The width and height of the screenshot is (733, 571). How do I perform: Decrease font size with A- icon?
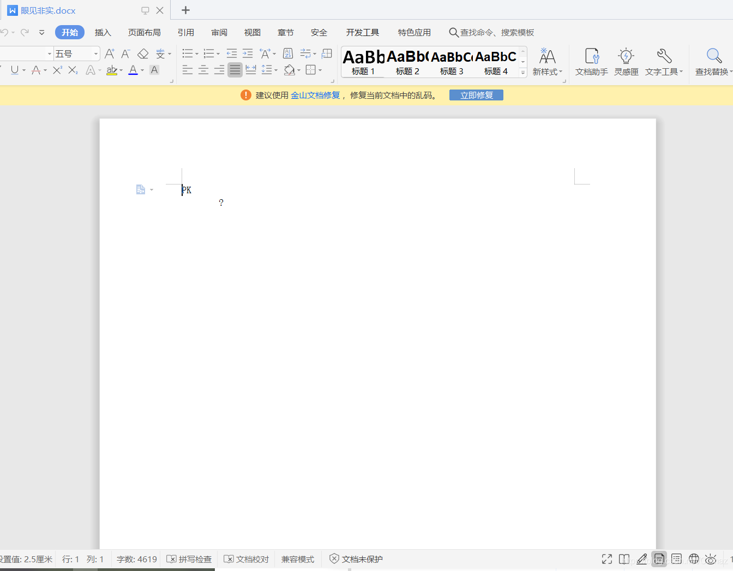pos(125,53)
